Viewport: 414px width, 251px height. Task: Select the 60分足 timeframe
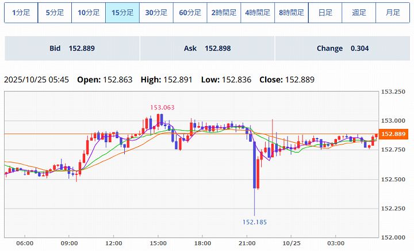pyautogui.click(x=190, y=12)
